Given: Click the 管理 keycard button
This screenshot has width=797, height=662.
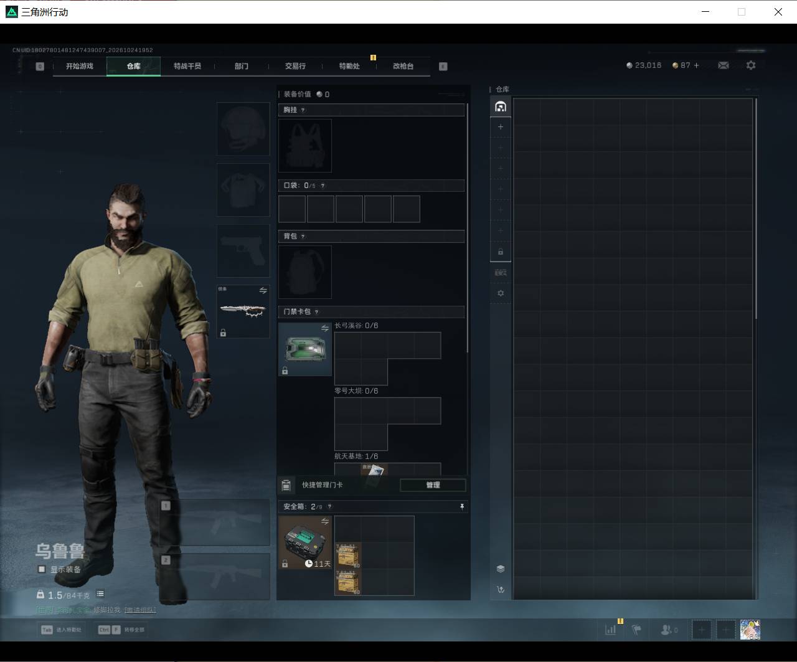Looking at the screenshot, I should pos(433,485).
